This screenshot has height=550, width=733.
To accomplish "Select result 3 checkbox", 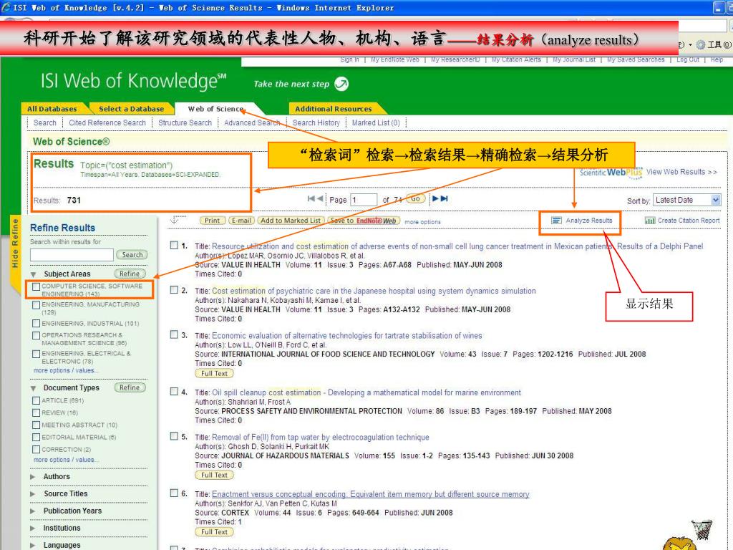I will tap(174, 334).
